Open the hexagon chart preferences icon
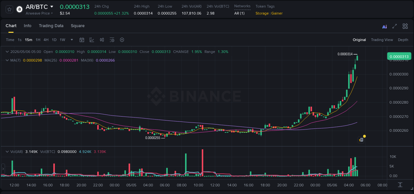The width and height of the screenshot is (414, 194). [x=122, y=40]
